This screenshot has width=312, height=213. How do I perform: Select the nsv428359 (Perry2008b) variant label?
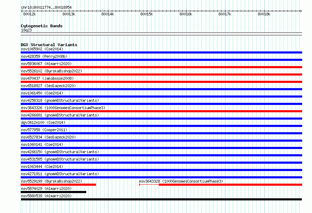44,56
